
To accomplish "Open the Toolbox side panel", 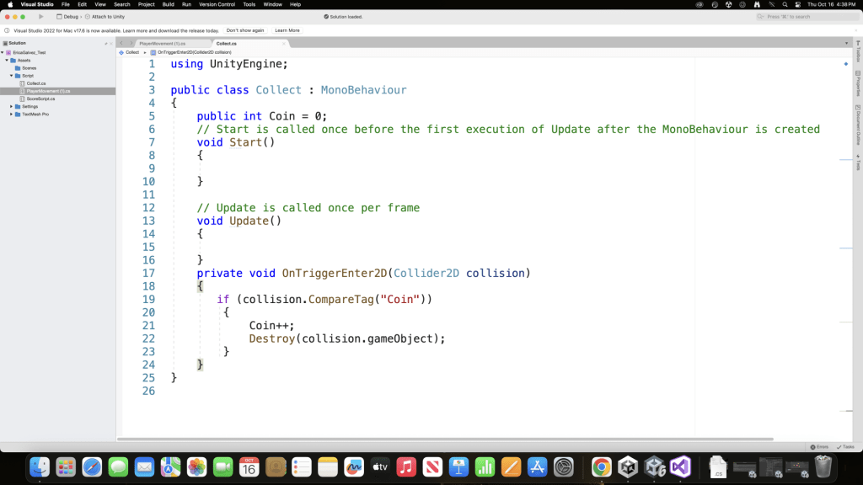I will click(858, 54).
